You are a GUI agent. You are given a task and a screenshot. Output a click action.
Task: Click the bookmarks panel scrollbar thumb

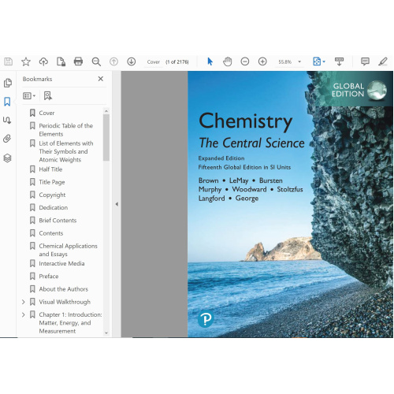click(x=106, y=137)
